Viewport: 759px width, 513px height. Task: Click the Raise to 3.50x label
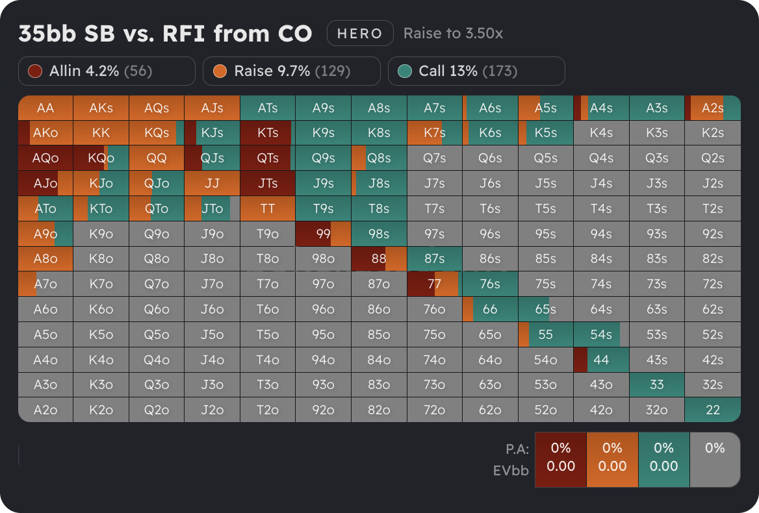453,33
